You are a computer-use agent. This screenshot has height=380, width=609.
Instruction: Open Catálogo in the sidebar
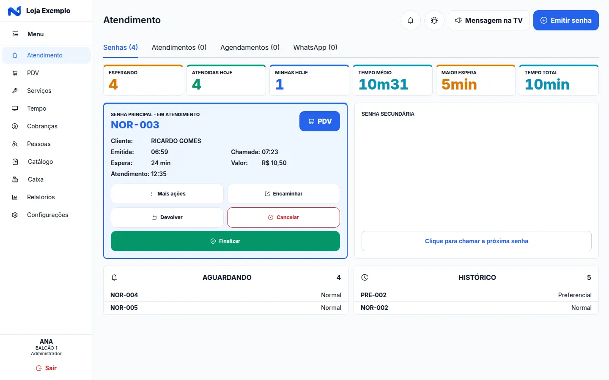click(x=47, y=162)
